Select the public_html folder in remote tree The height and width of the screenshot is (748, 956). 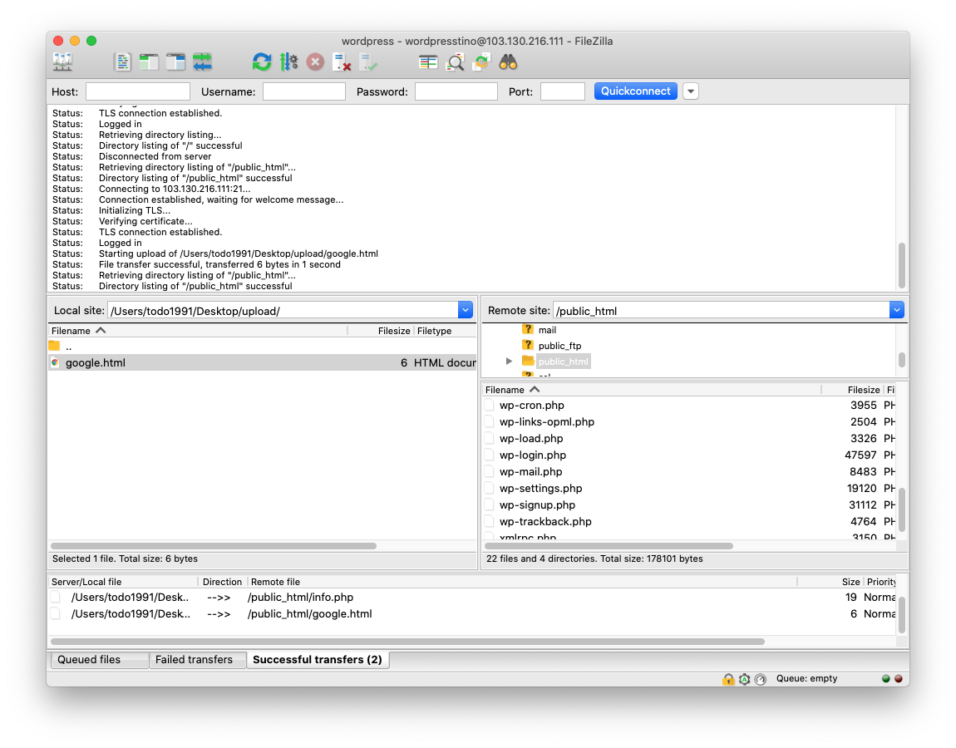coord(564,362)
